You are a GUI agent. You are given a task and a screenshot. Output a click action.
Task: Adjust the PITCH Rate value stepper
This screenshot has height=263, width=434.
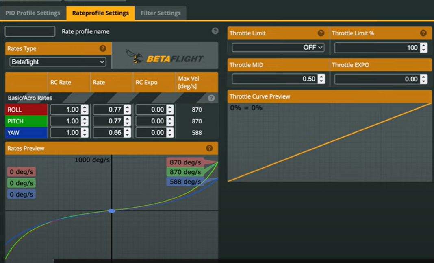point(127,121)
